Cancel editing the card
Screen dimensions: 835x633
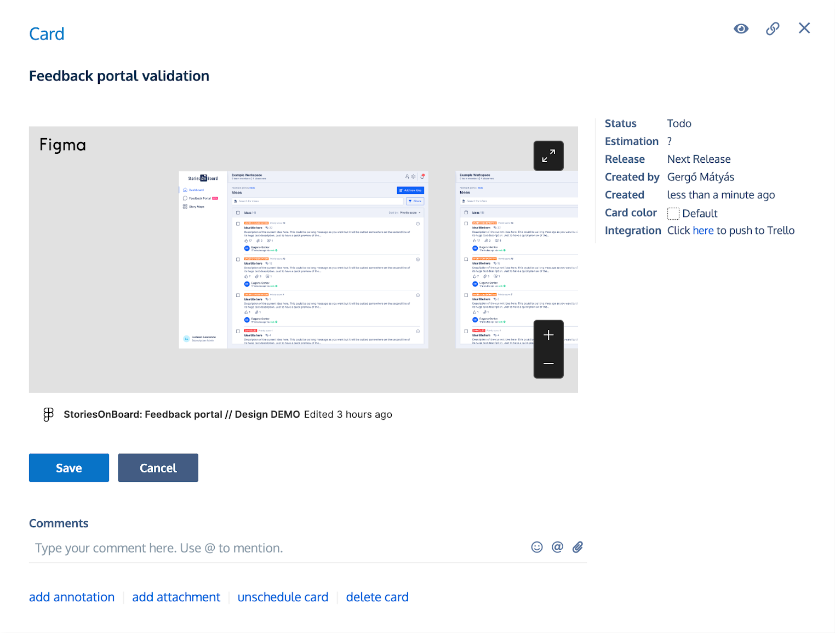pyautogui.click(x=158, y=467)
